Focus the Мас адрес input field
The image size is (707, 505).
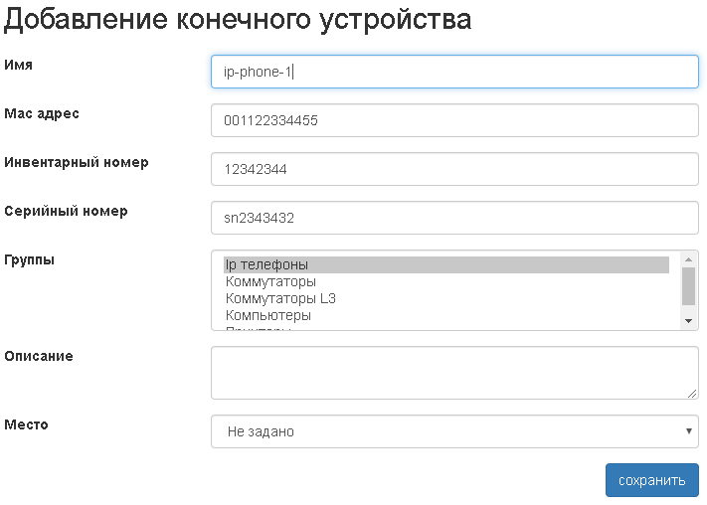(454, 120)
